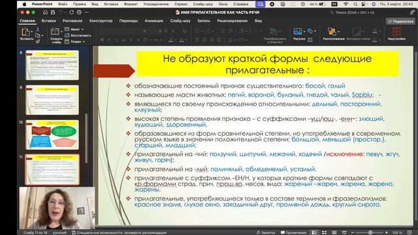Click the Wi-Fi icon in macOS menu bar
Screen dimensions: 418x235
[346, 4]
